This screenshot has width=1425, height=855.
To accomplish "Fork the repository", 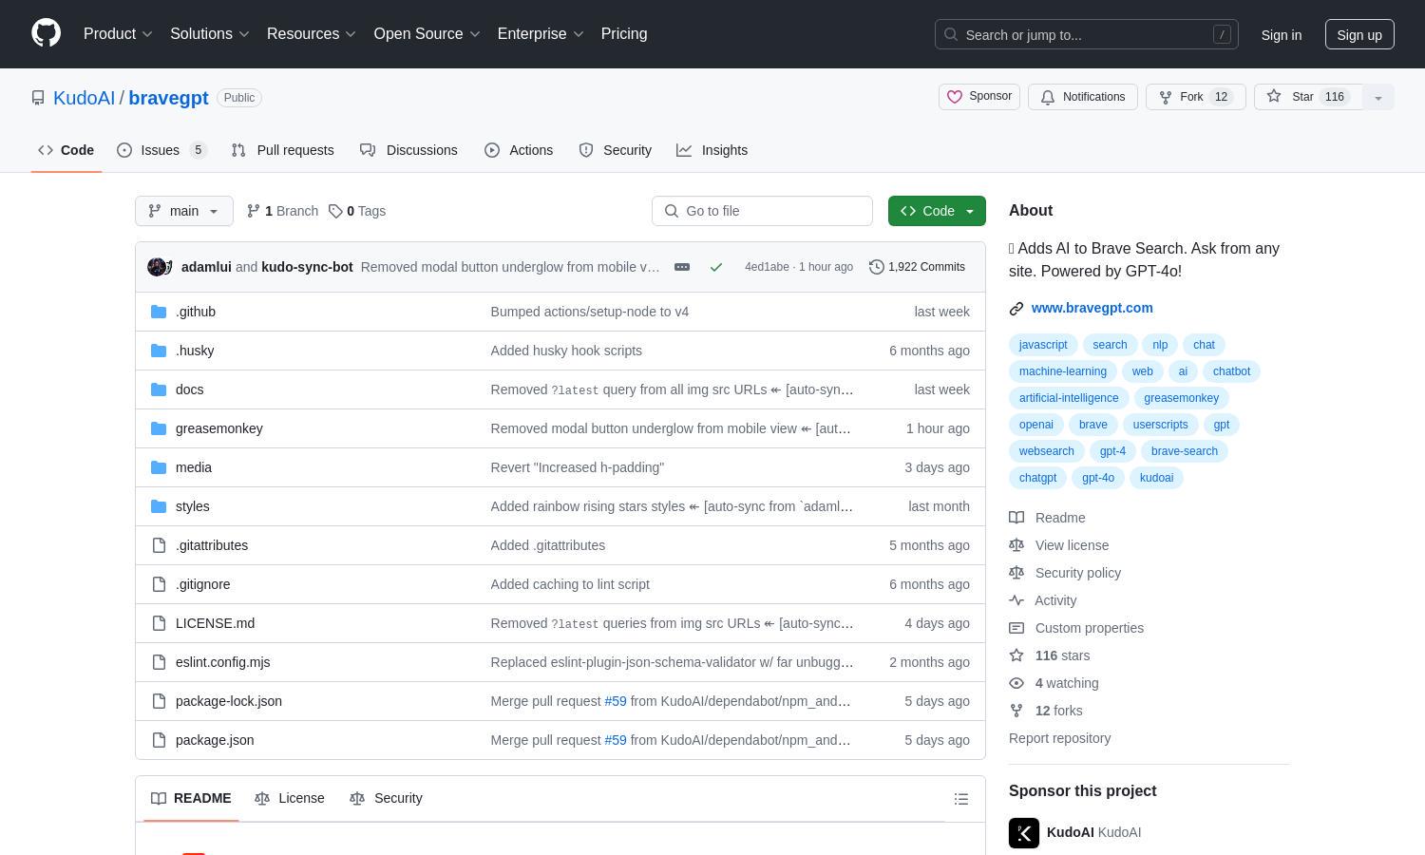I will 1196,97.
